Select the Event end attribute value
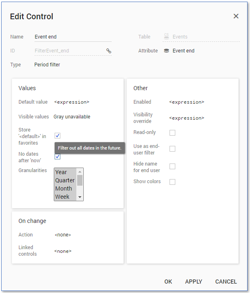This screenshot has width=250, height=293. (183, 51)
